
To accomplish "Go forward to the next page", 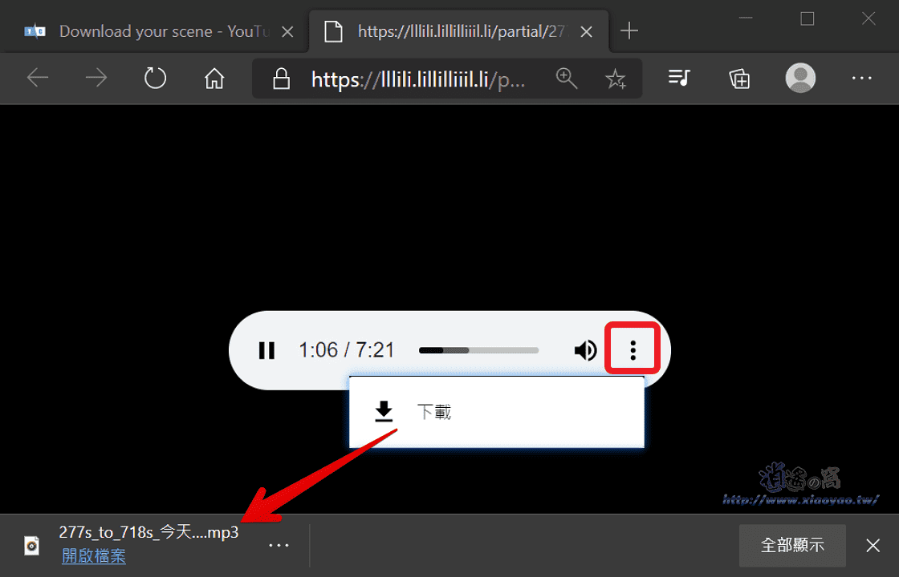I will click(96, 78).
